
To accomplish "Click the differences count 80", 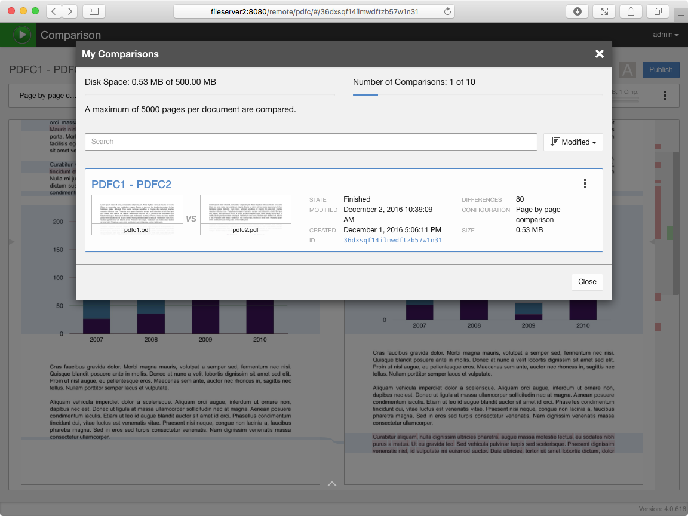I will click(x=520, y=199).
